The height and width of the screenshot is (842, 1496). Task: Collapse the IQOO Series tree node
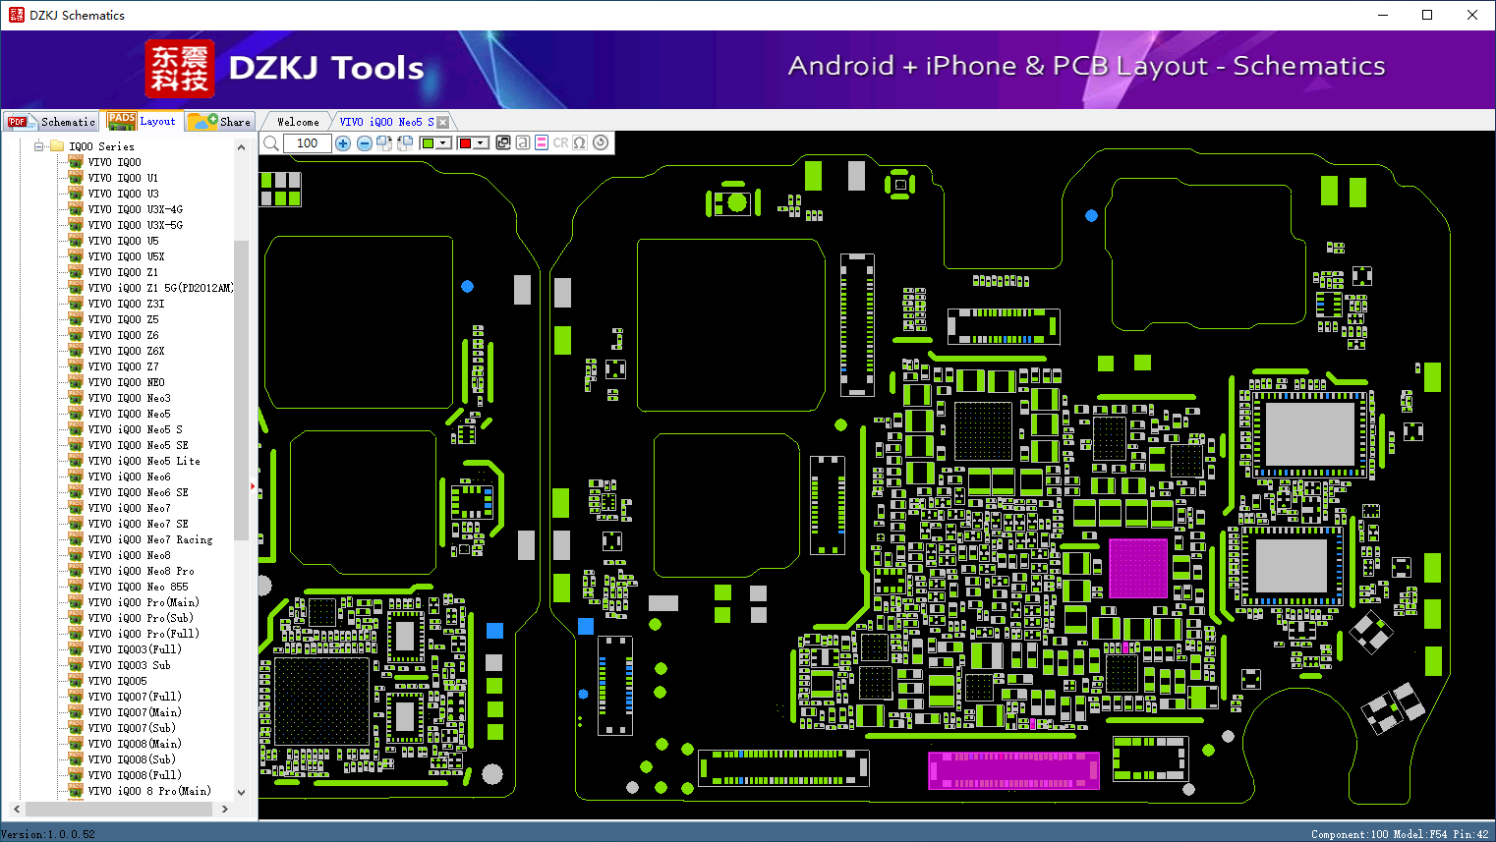tap(39, 146)
